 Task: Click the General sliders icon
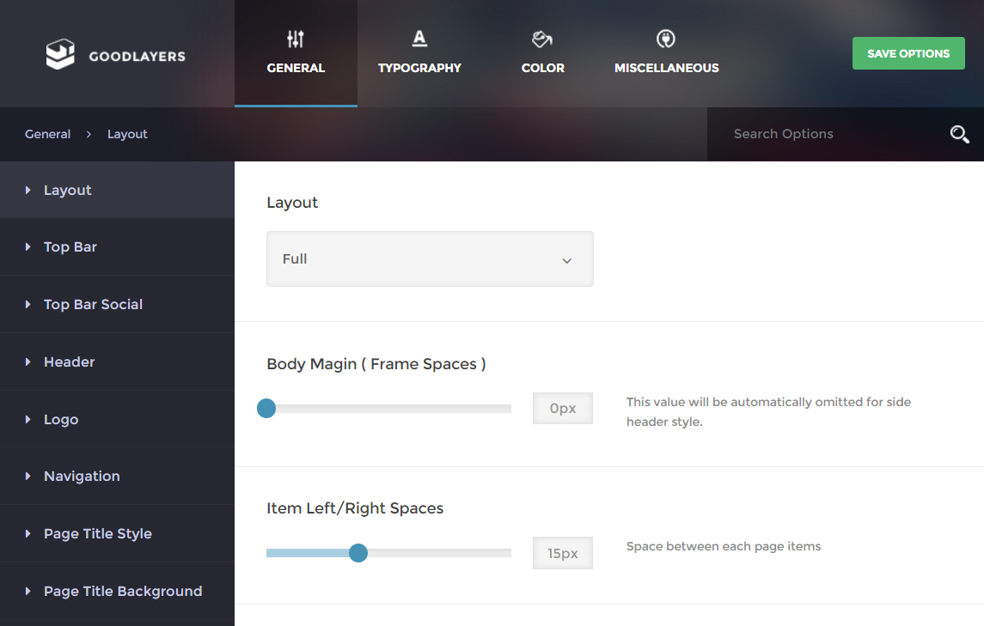[x=296, y=39]
